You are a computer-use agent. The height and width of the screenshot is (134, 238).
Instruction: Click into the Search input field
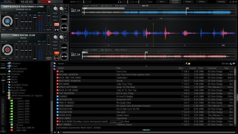(x=125, y=64)
